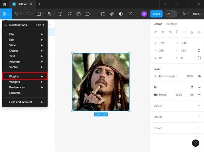
Task: Choose Libraries from the menu
Action: click(25, 93)
